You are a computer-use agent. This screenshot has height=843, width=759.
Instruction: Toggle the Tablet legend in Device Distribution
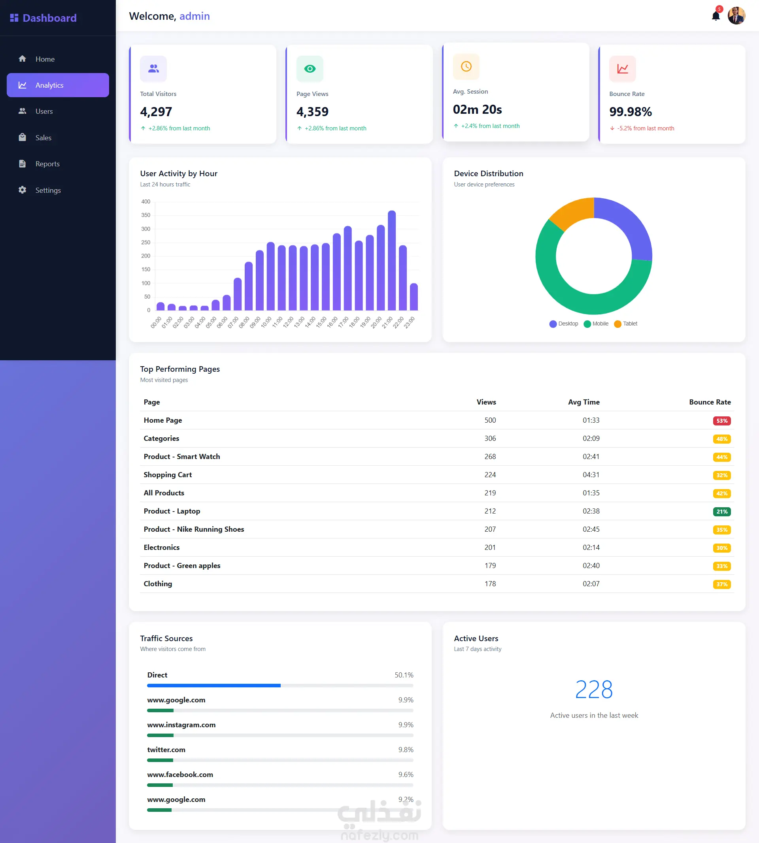tap(625, 324)
